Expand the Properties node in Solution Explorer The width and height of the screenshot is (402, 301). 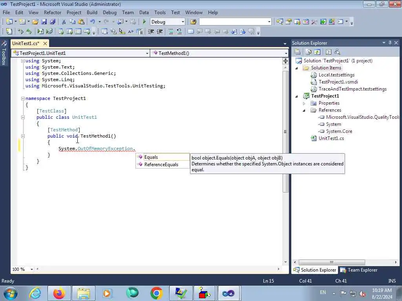tap(304, 103)
